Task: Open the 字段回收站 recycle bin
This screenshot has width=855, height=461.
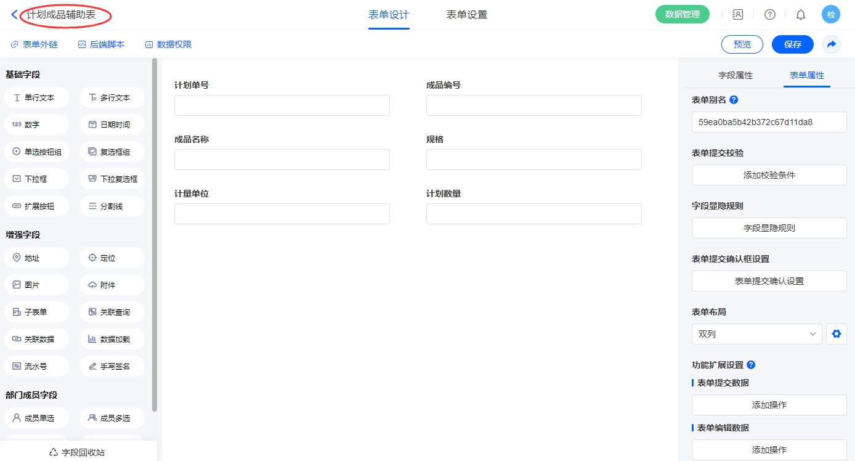Action: (x=78, y=452)
